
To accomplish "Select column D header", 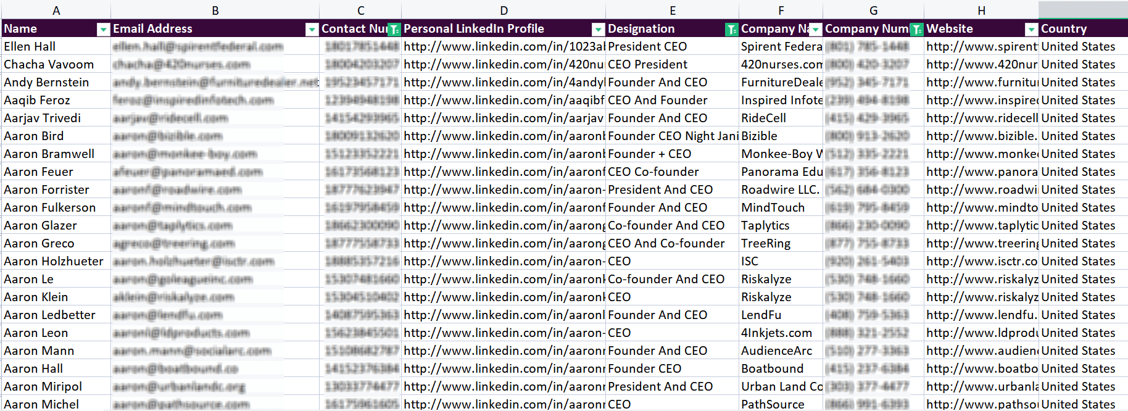I will [504, 10].
